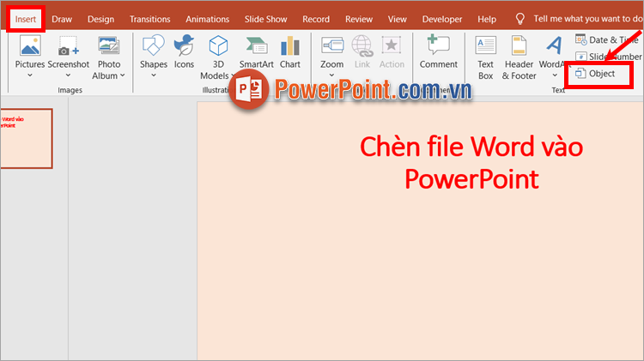Insert a SmartArt graphic
Viewport: 644px width, 361px height.
pyautogui.click(x=256, y=51)
